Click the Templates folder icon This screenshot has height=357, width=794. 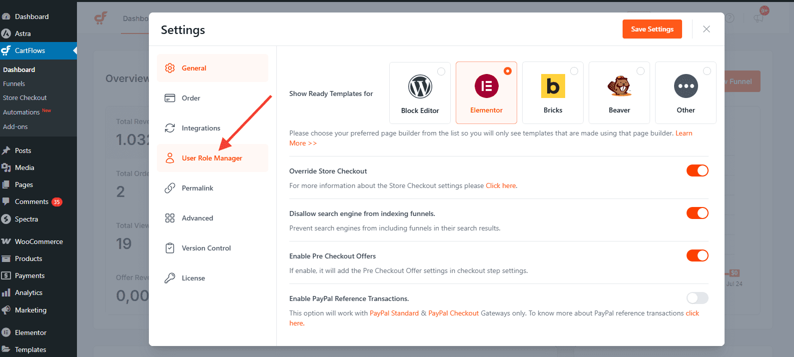point(6,349)
